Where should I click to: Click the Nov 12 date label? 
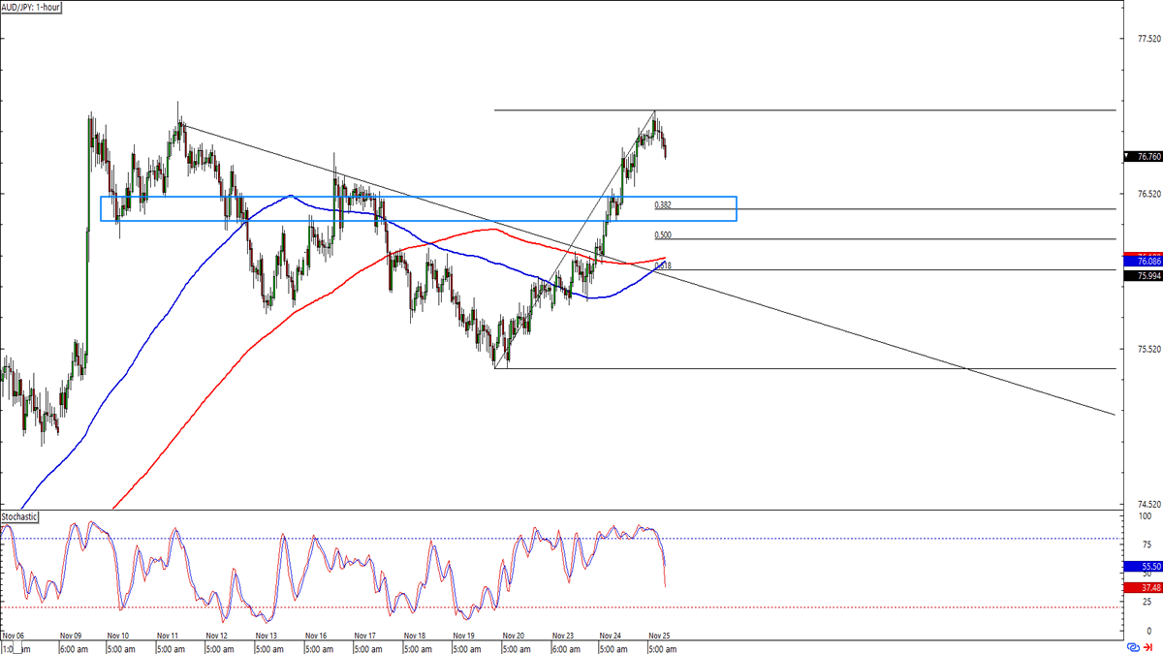tap(217, 638)
